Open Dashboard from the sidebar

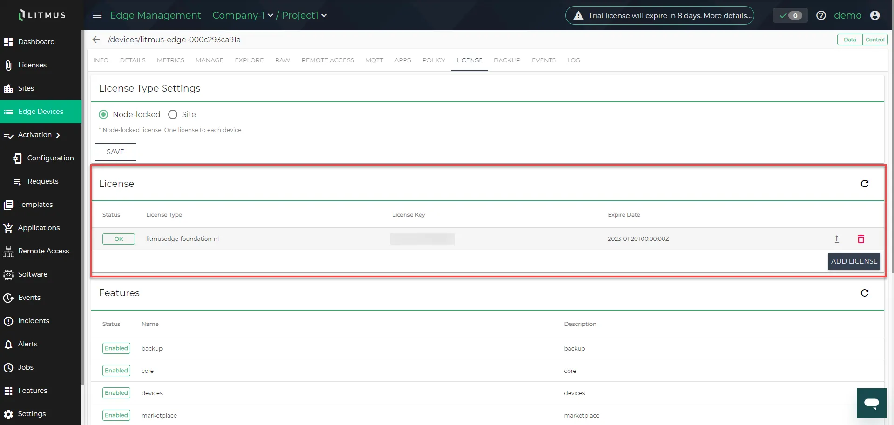point(41,42)
